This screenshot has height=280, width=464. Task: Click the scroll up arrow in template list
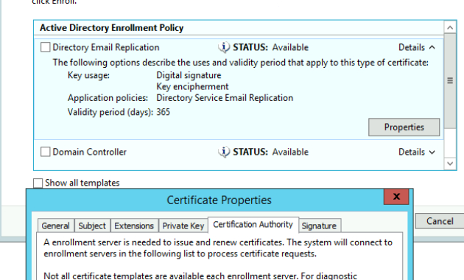450,27
